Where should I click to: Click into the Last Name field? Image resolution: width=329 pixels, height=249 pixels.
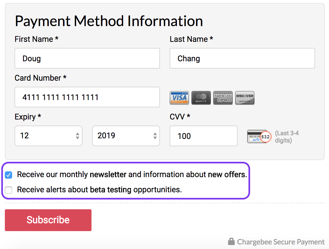(242, 58)
